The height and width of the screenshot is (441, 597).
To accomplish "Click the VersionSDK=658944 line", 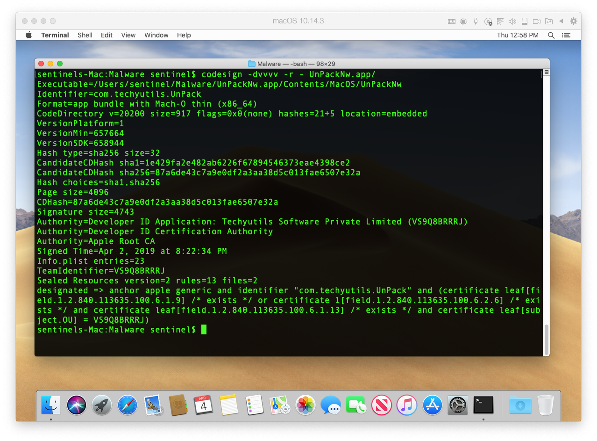I will pos(80,143).
